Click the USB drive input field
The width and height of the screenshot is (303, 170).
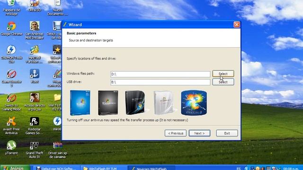(160, 82)
